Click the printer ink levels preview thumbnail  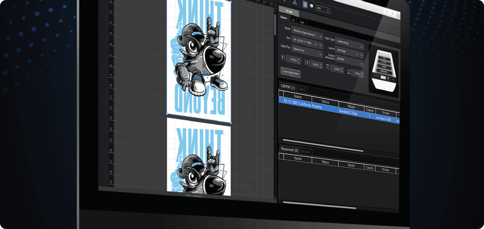point(384,66)
